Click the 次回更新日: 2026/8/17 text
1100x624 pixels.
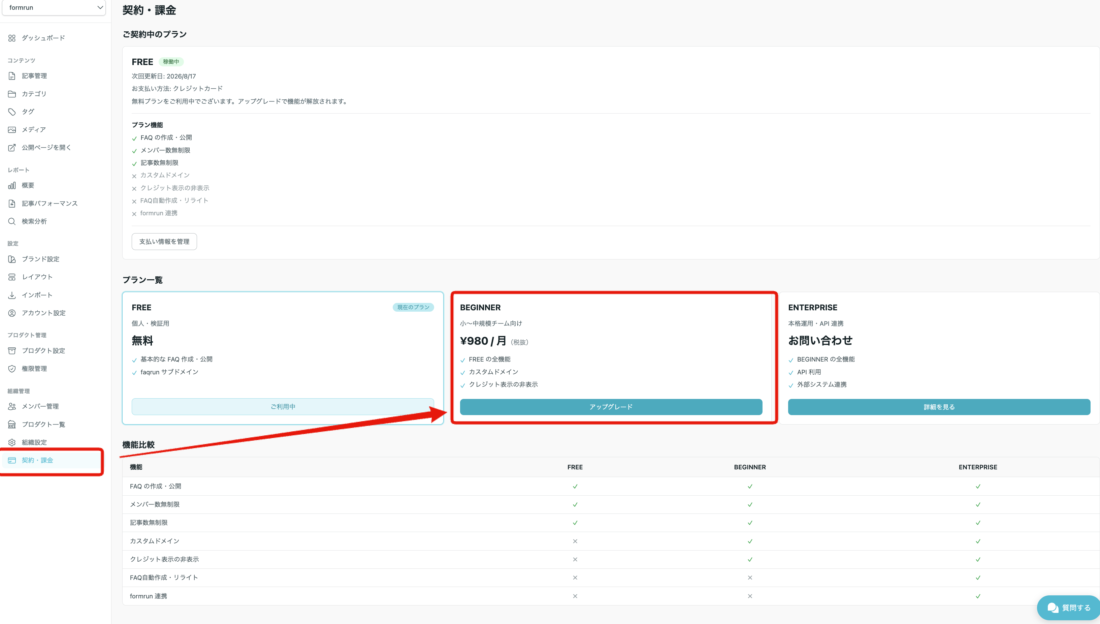coord(164,76)
